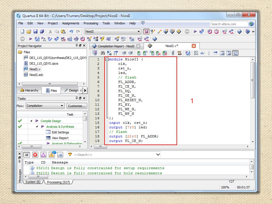Open the File menu
Viewport: 272px width, 204px height.
[x=21, y=23]
